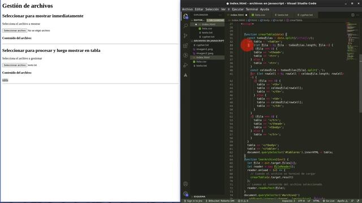Click the Espacios: 2 indentation selector
The height and width of the screenshot is (203, 362).
click(x=288, y=201)
